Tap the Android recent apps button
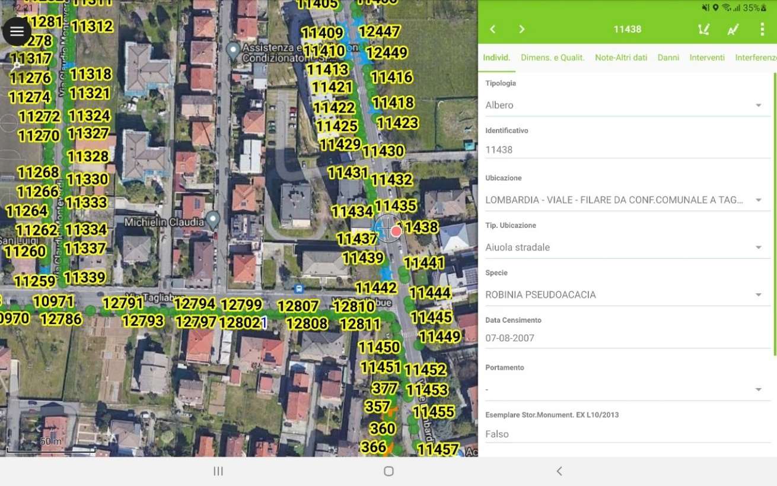 218,471
